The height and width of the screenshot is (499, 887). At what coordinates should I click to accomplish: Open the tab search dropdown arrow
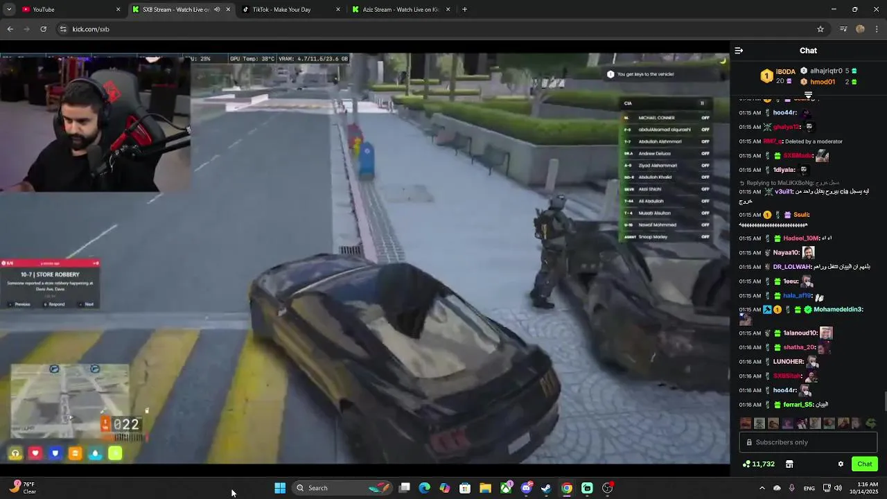coord(9,10)
